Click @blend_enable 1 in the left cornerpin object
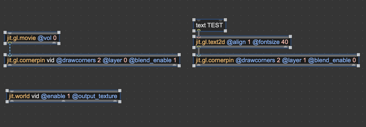 coord(152,60)
